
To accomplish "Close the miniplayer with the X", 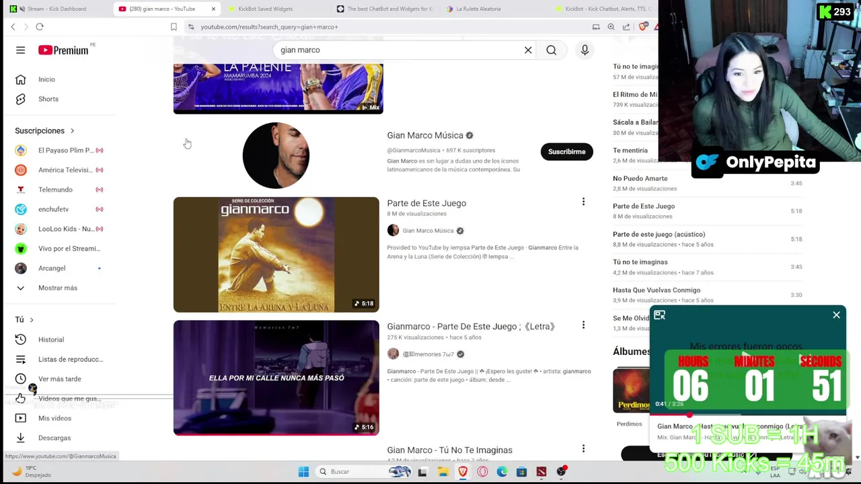I will (x=836, y=315).
